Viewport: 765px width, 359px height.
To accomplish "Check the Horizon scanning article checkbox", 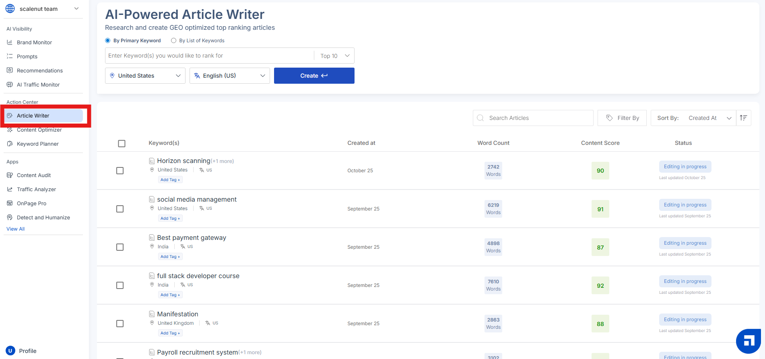I will point(120,171).
